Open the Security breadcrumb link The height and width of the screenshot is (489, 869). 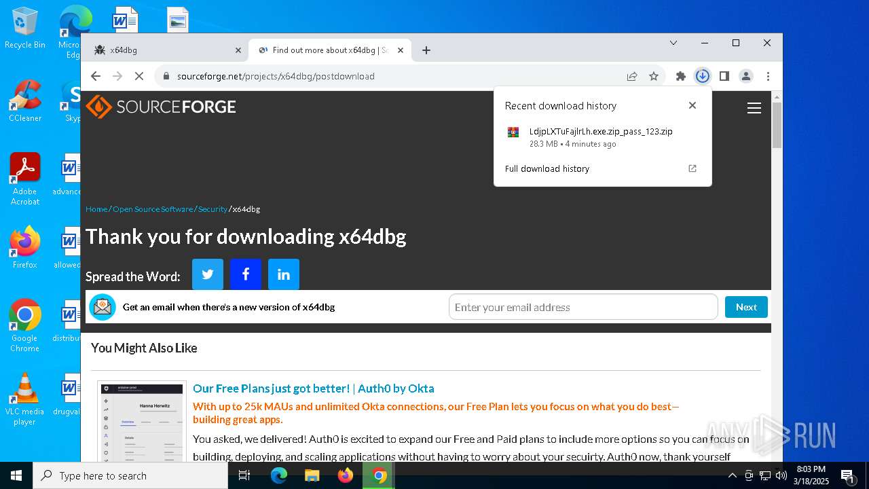[x=212, y=209]
